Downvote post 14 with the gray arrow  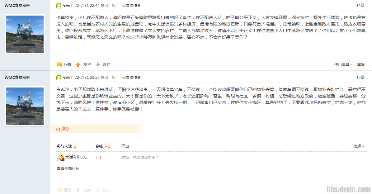(x=98, y=64)
